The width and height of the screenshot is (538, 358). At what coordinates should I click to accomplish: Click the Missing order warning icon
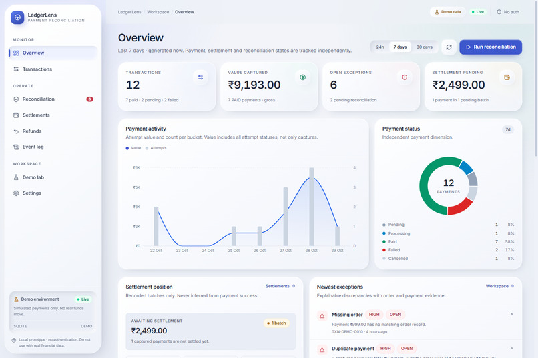click(322, 316)
